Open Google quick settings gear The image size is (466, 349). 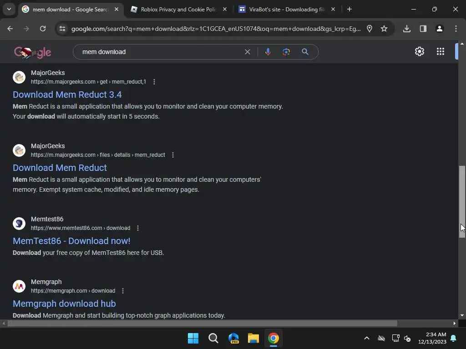pyautogui.click(x=419, y=52)
